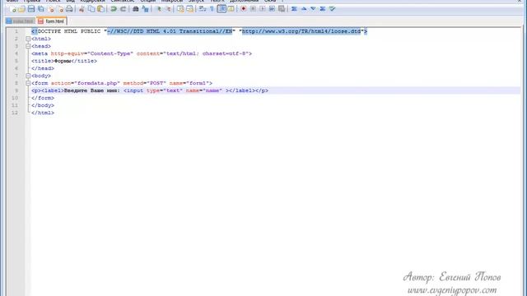Click the closing </head> tag line
The height and width of the screenshot is (296, 527).
point(43,68)
